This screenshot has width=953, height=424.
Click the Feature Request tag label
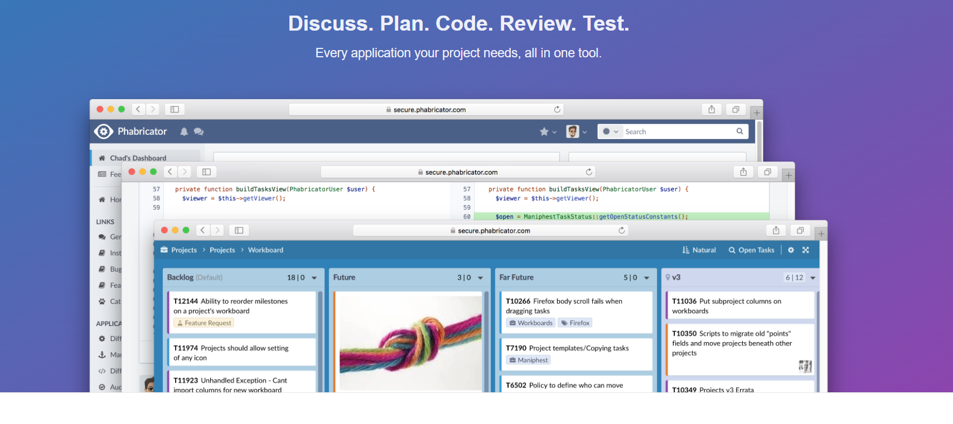[204, 323]
